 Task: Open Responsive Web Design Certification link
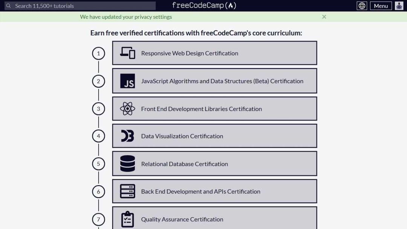pos(190,53)
